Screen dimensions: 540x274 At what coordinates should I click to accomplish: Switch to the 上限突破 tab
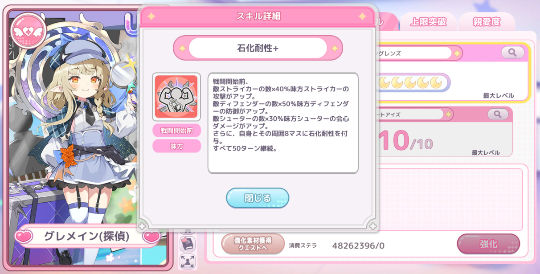tap(428, 22)
